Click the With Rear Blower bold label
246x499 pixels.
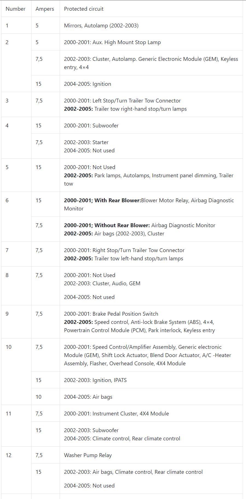pyautogui.click(x=103, y=200)
